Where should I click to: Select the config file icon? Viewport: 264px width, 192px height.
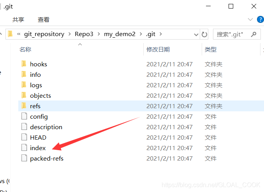click(24, 116)
